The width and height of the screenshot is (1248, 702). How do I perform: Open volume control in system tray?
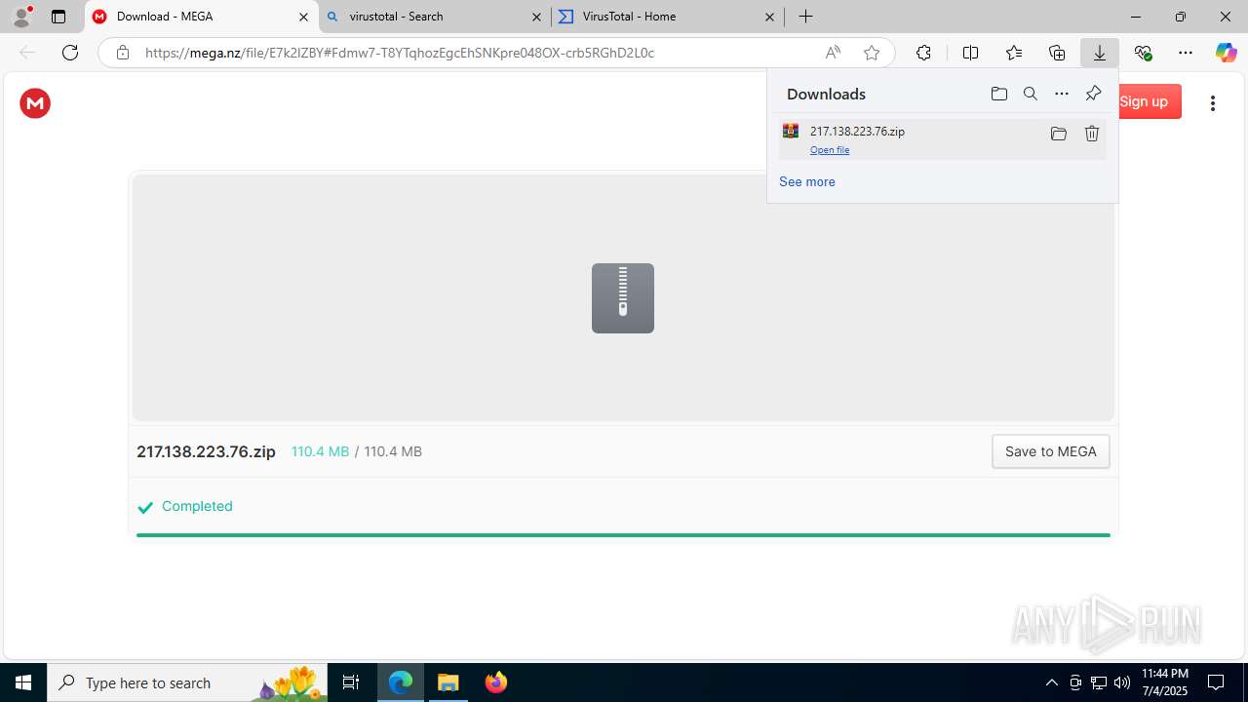coord(1122,682)
